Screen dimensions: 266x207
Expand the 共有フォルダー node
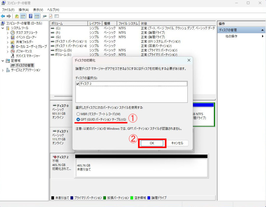coord(8,42)
